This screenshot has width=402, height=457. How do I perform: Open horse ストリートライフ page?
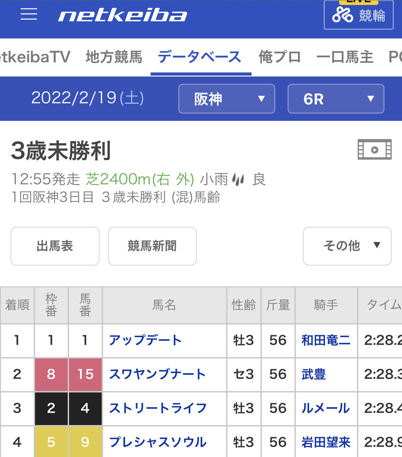pos(158,408)
